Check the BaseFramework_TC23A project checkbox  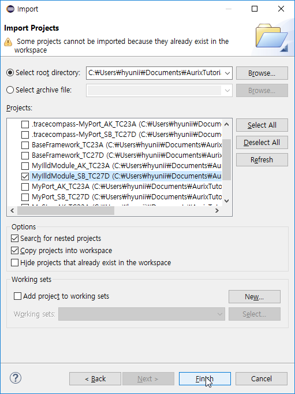point(25,145)
